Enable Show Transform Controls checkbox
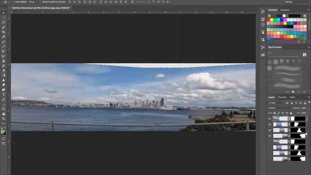Screen dimensions: 311x175 click(41, 2)
